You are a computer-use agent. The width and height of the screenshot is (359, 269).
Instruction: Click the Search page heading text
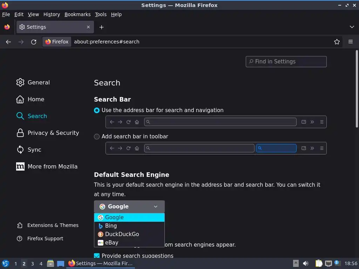tap(107, 83)
